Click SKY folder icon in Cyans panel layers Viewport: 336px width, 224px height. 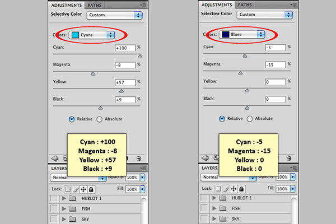[x=72, y=219]
